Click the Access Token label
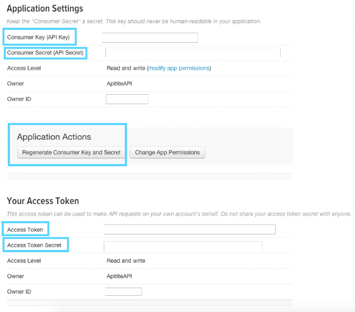This screenshot has width=355, height=312. [x=25, y=229]
